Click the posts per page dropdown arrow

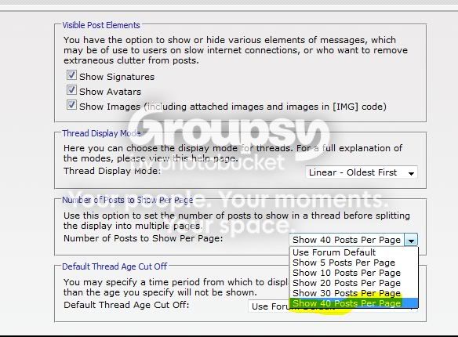coord(411,240)
